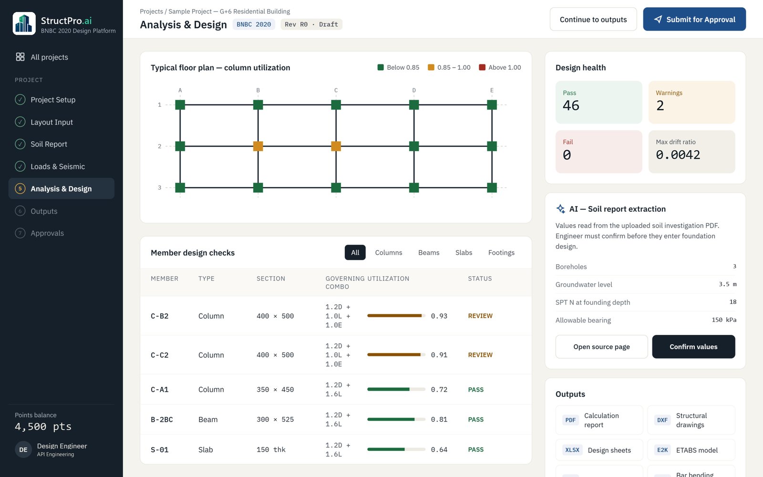Click the StructPro.ai building logo icon
The image size is (763, 477).
(24, 24)
